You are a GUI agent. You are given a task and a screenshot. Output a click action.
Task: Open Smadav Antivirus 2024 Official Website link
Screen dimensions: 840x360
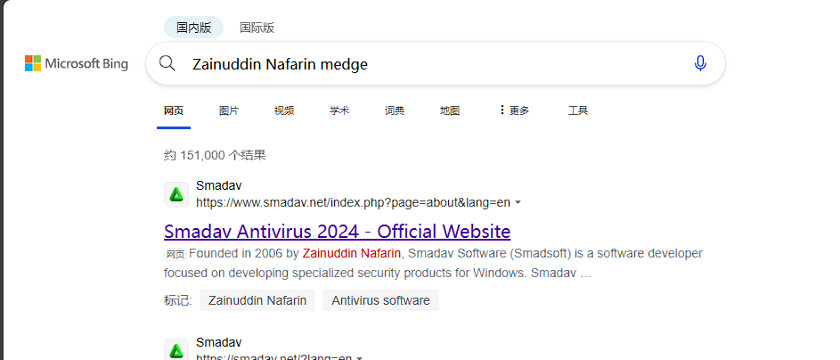click(337, 232)
